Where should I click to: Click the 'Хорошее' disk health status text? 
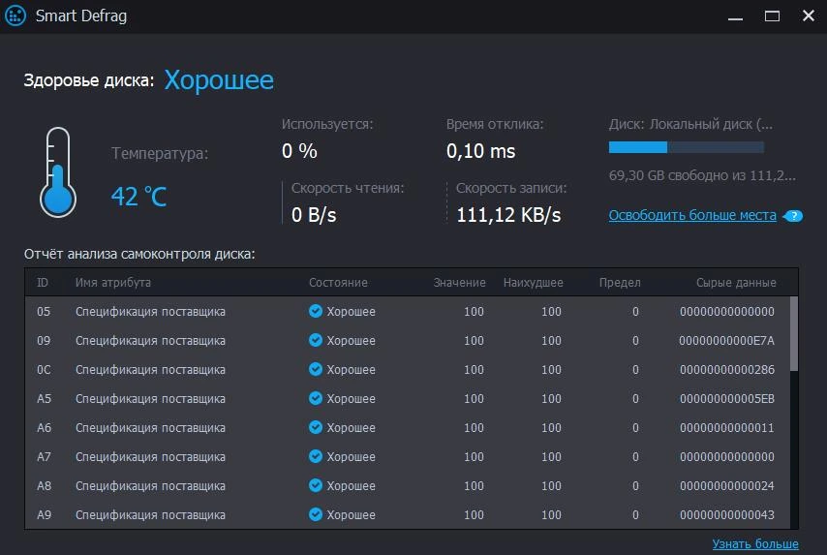coord(219,80)
